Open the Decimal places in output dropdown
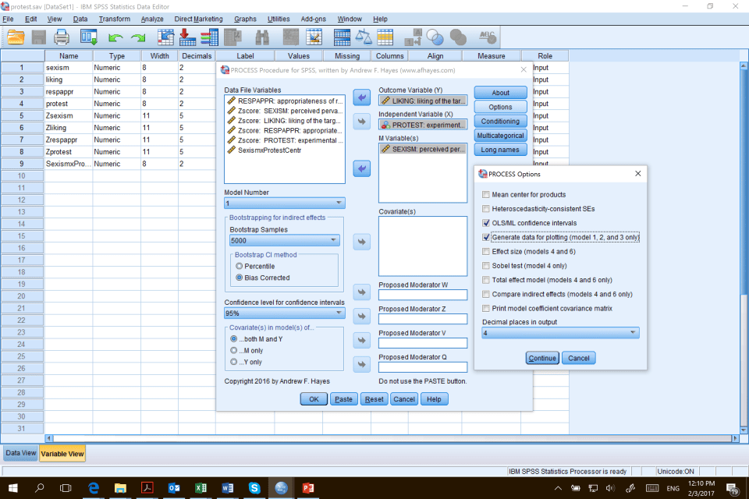 click(x=561, y=333)
